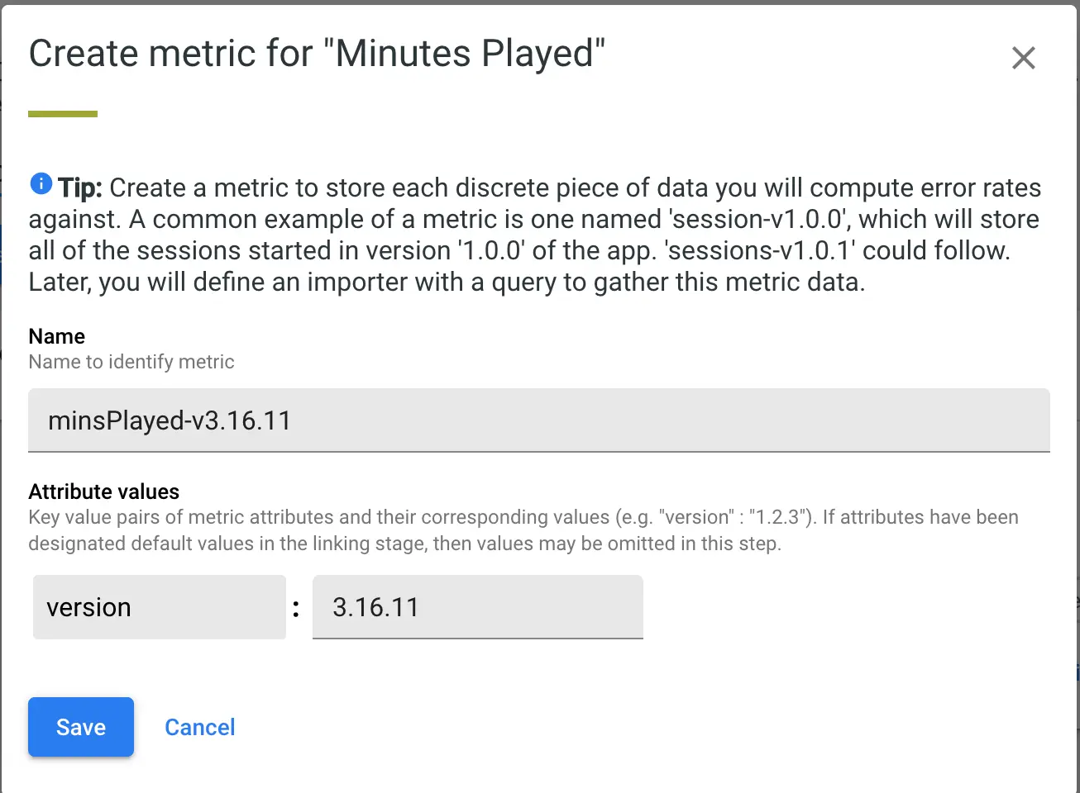This screenshot has height=793, width=1080.
Task: Click the bold 'Tip:' label
Action: (80, 188)
